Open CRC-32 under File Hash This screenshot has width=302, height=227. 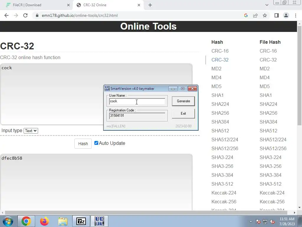[x=268, y=60]
